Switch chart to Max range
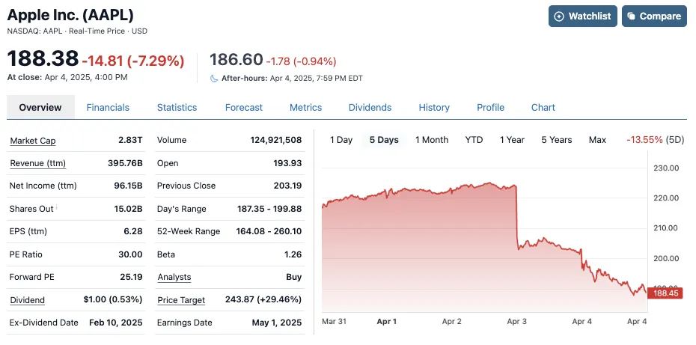 597,140
